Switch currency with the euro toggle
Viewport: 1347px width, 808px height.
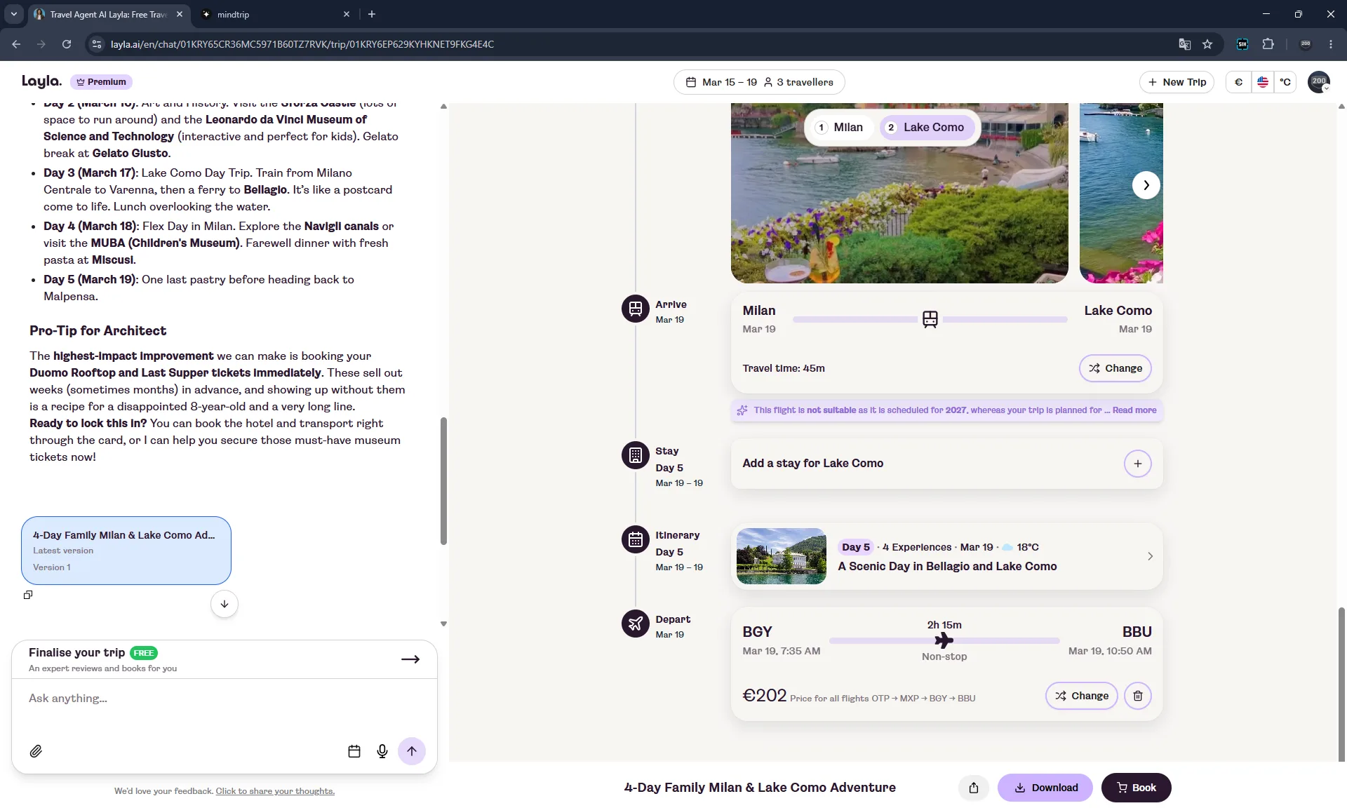[x=1238, y=82]
